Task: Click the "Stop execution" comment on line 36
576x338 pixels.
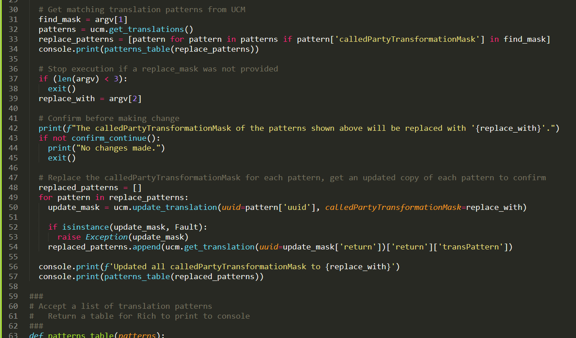Action: 158,69
